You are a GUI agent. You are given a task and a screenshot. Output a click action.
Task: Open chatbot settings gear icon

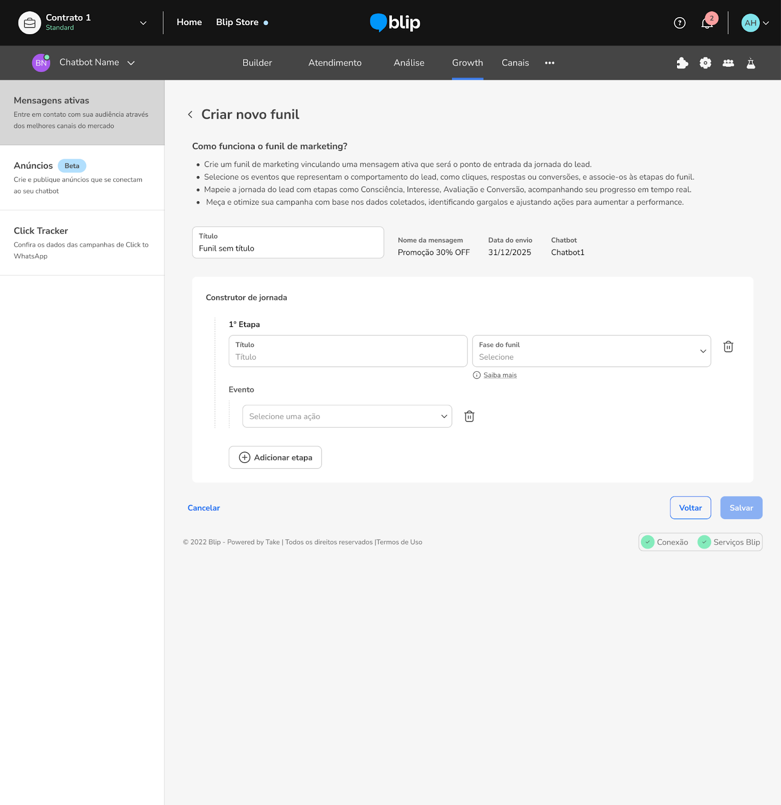[705, 63]
